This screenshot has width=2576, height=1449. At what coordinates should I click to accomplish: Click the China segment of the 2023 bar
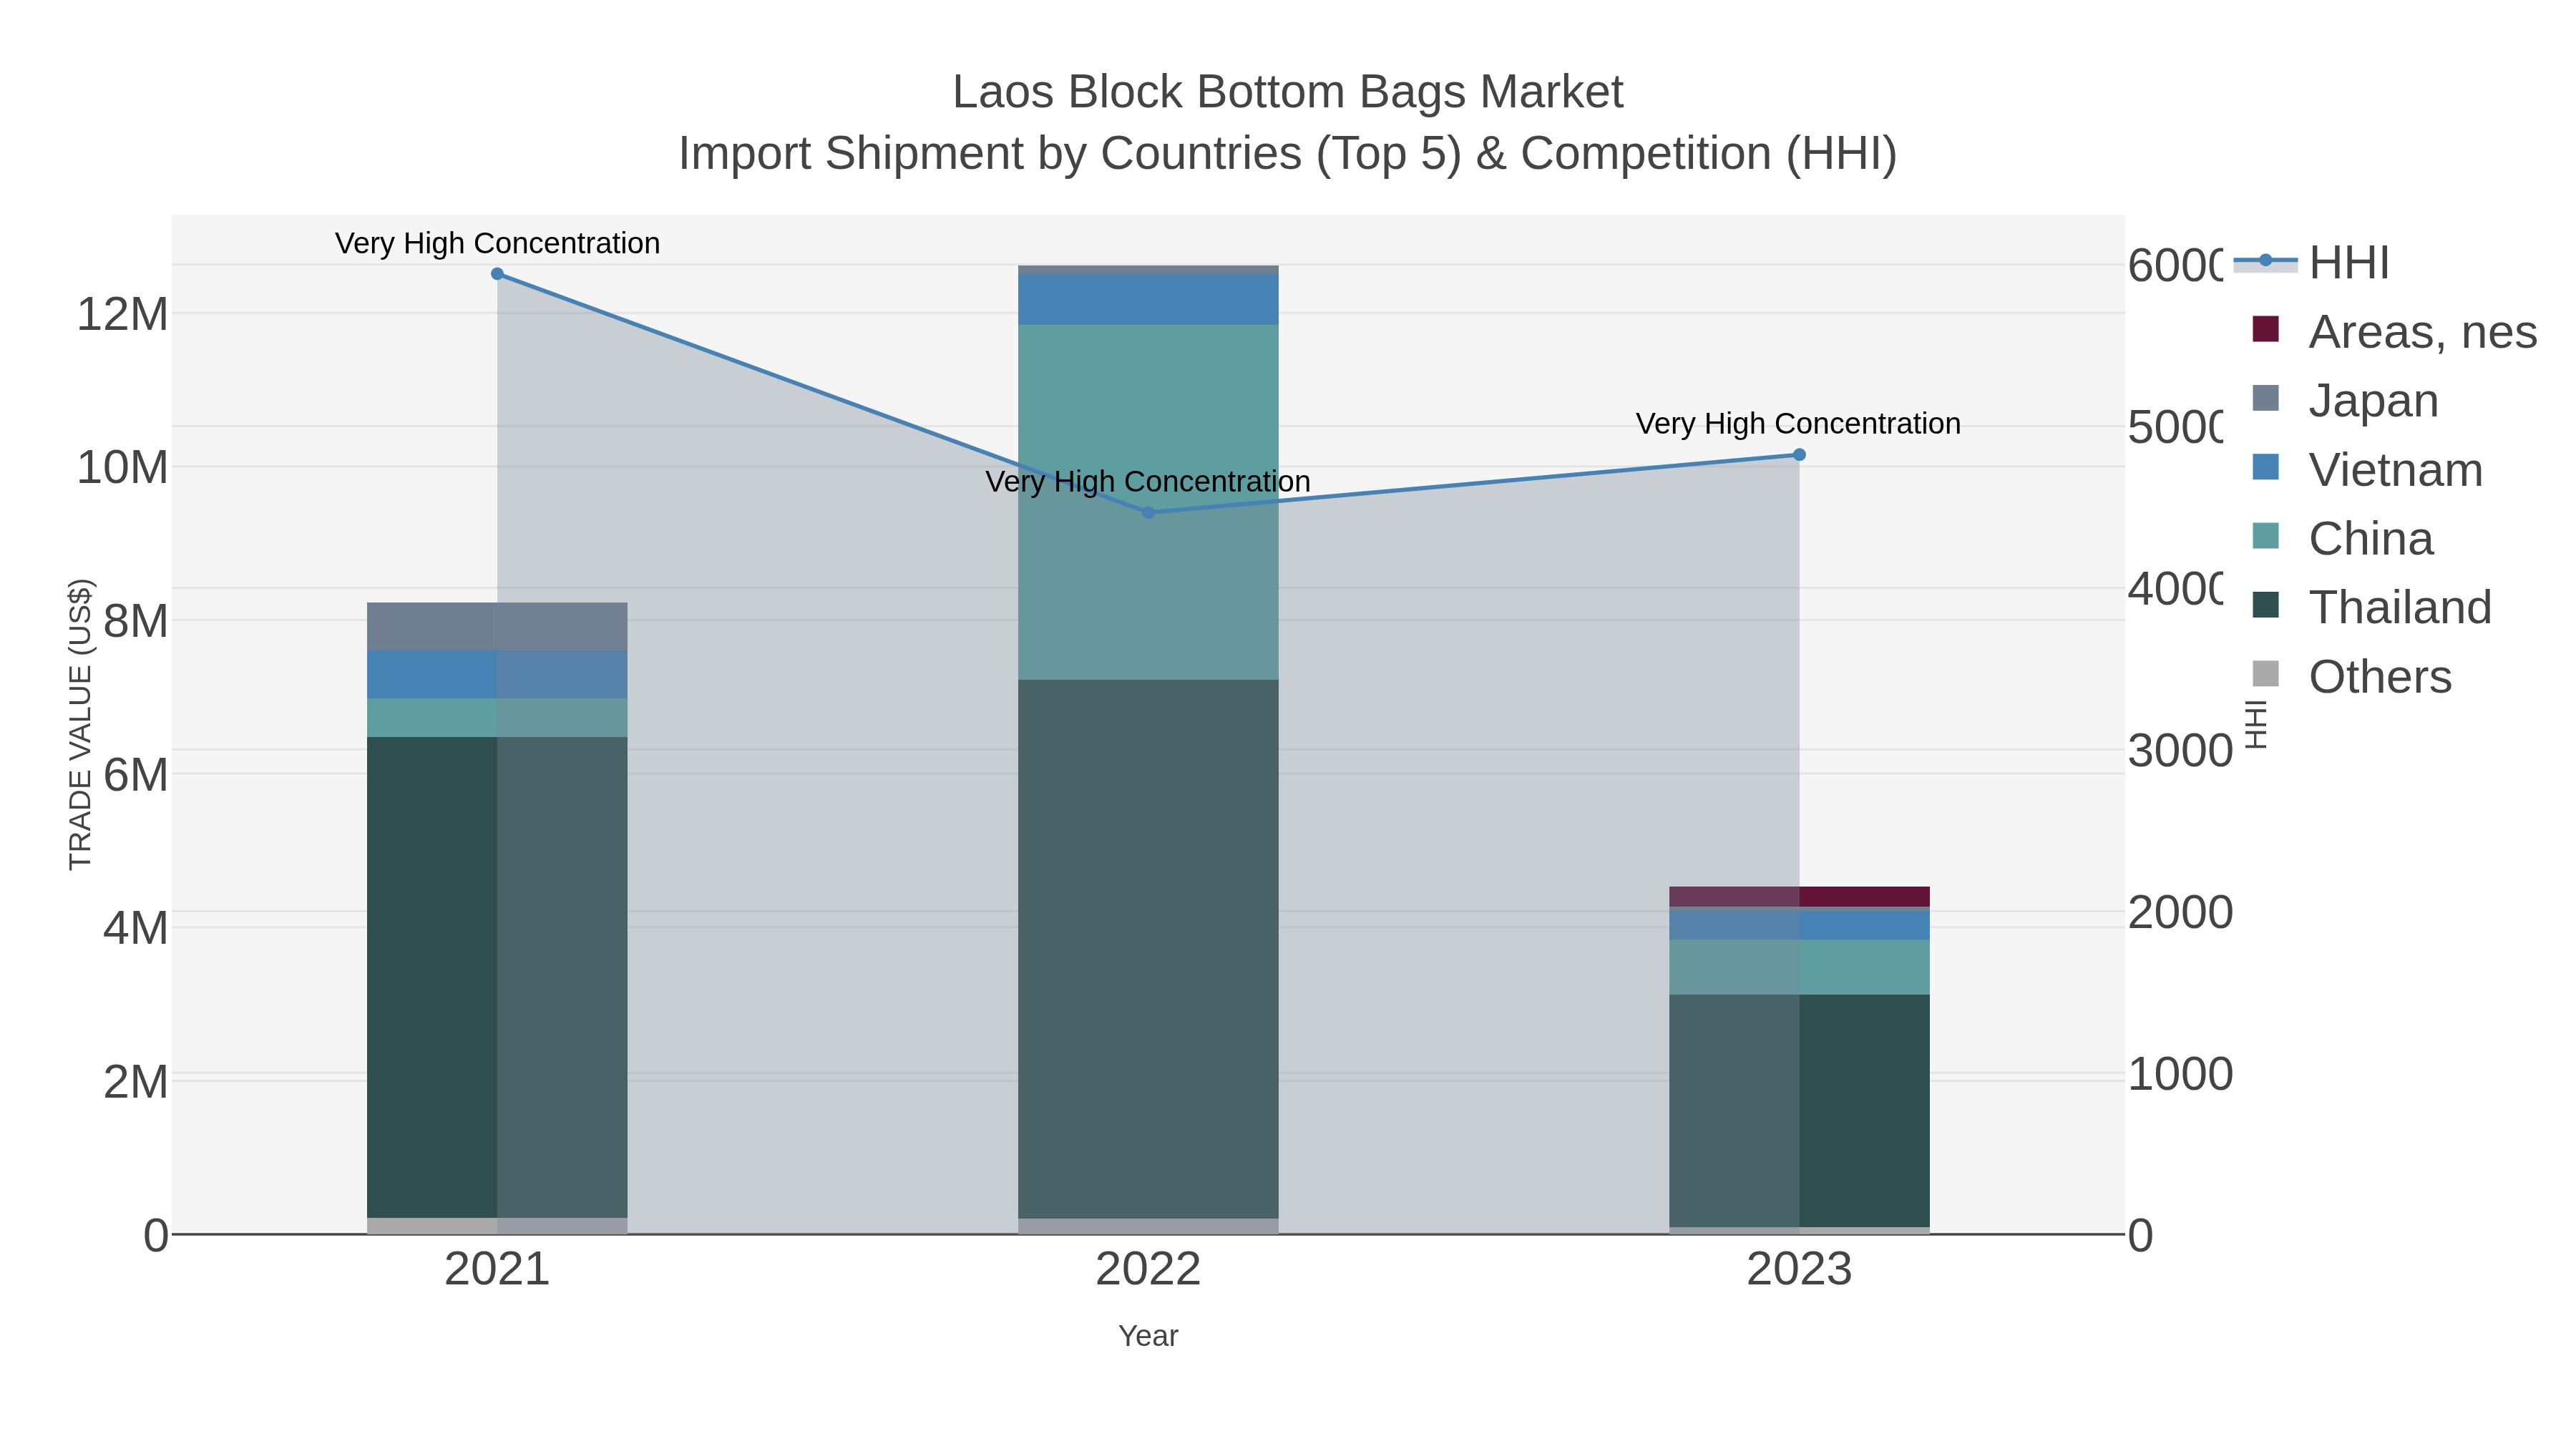[x=1799, y=967]
